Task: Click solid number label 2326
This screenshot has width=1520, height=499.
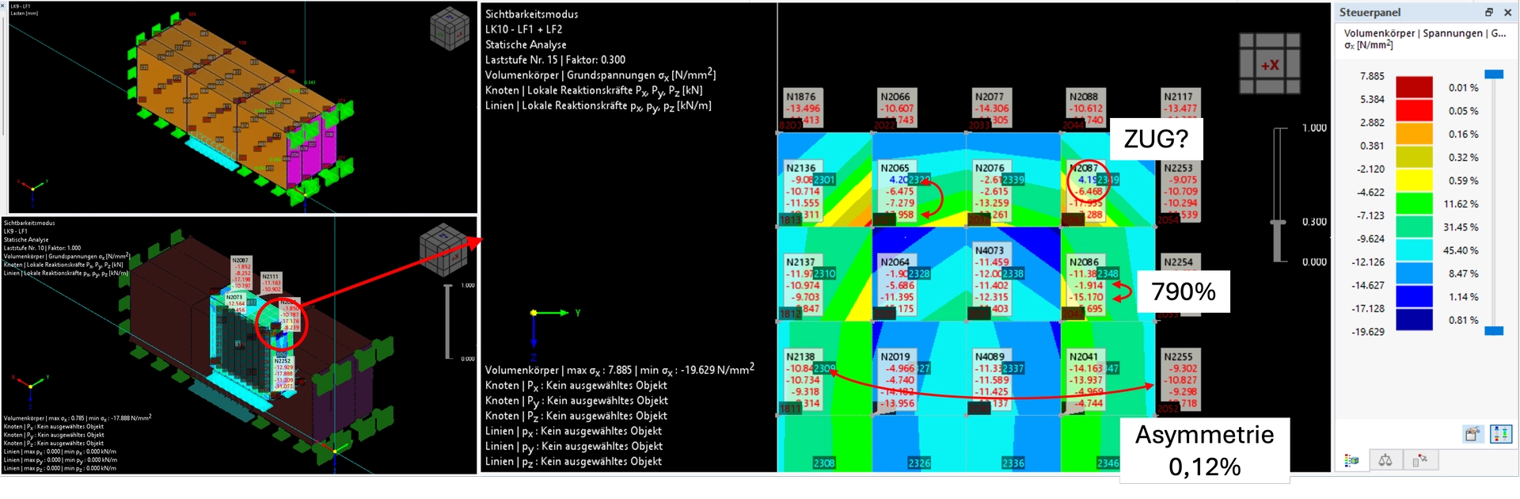Action: [x=919, y=463]
